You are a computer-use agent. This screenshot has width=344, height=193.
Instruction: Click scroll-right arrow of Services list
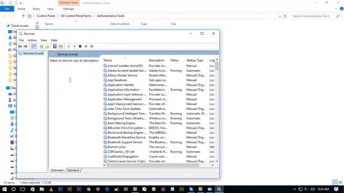[212, 166]
